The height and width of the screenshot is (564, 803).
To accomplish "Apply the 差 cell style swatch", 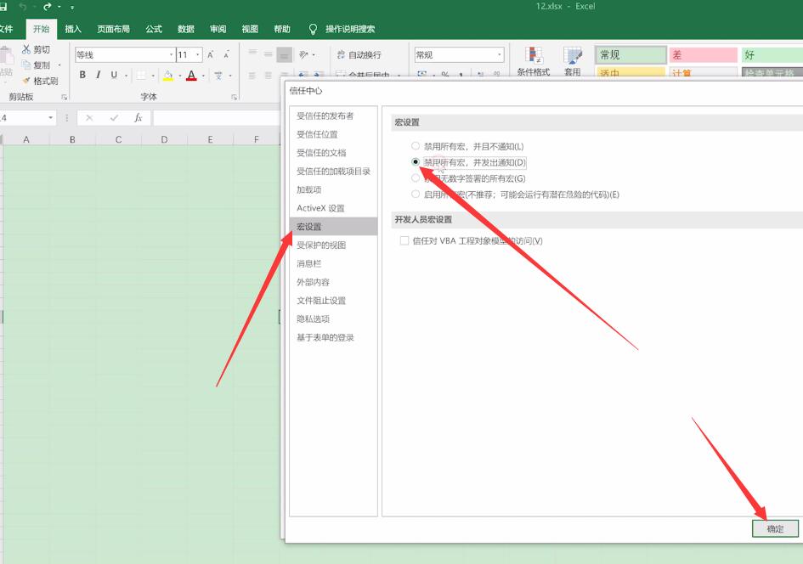I will pyautogui.click(x=703, y=54).
